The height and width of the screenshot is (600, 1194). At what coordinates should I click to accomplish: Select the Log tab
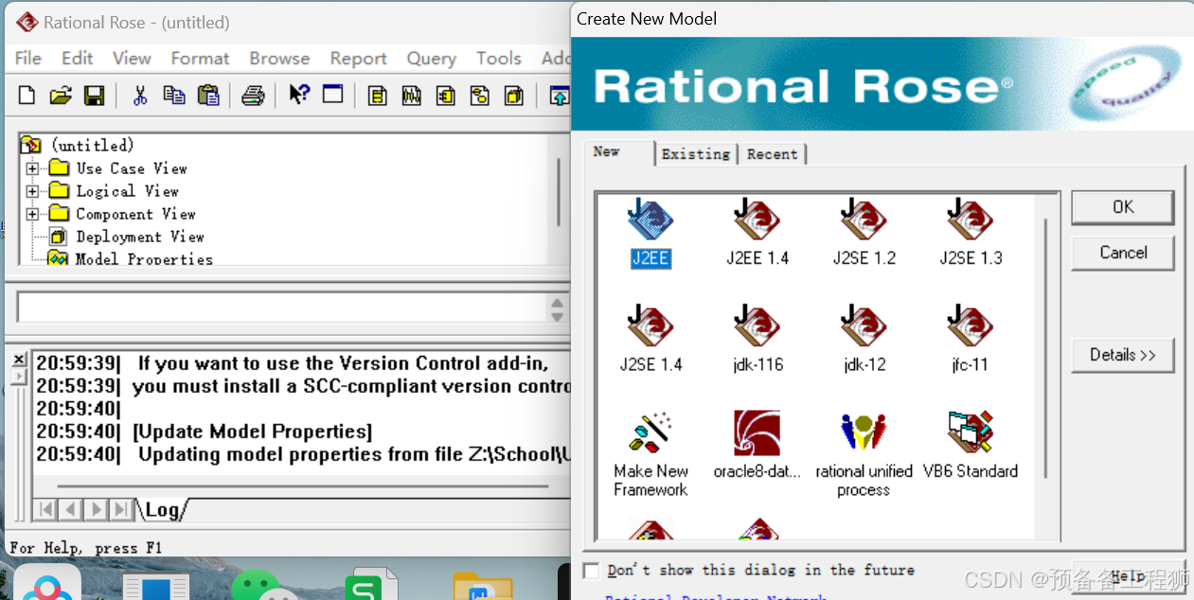coord(161,510)
